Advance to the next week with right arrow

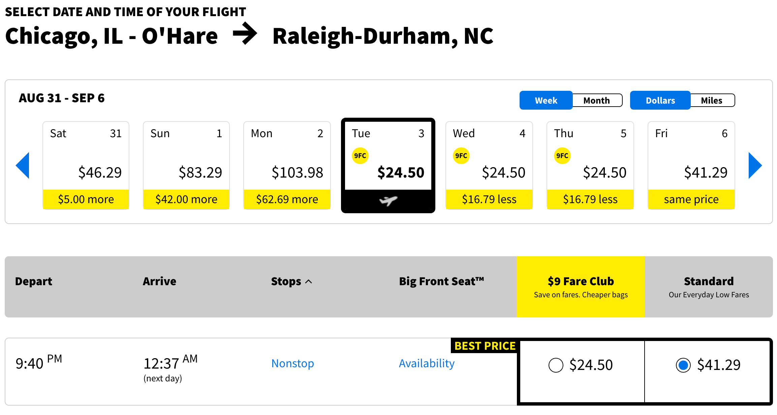click(755, 165)
